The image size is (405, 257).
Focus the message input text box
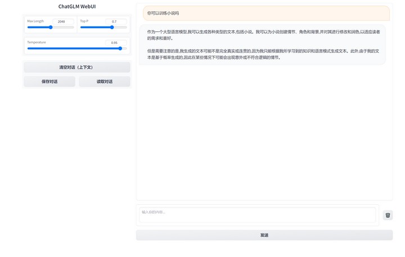click(x=257, y=215)
